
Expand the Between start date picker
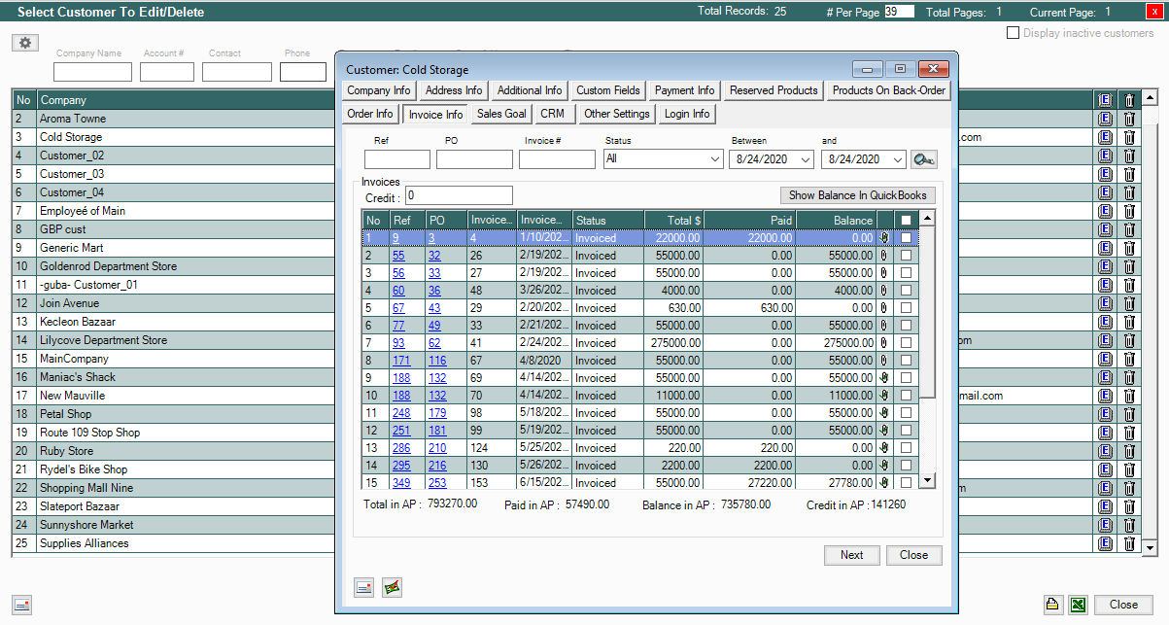(x=806, y=159)
